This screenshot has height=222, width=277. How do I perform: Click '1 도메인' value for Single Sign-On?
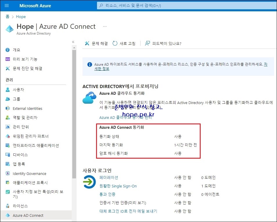click(208, 186)
